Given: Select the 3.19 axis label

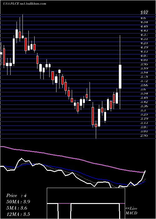Looking at the screenshot, I should pyautogui.click(x=144, y=119).
